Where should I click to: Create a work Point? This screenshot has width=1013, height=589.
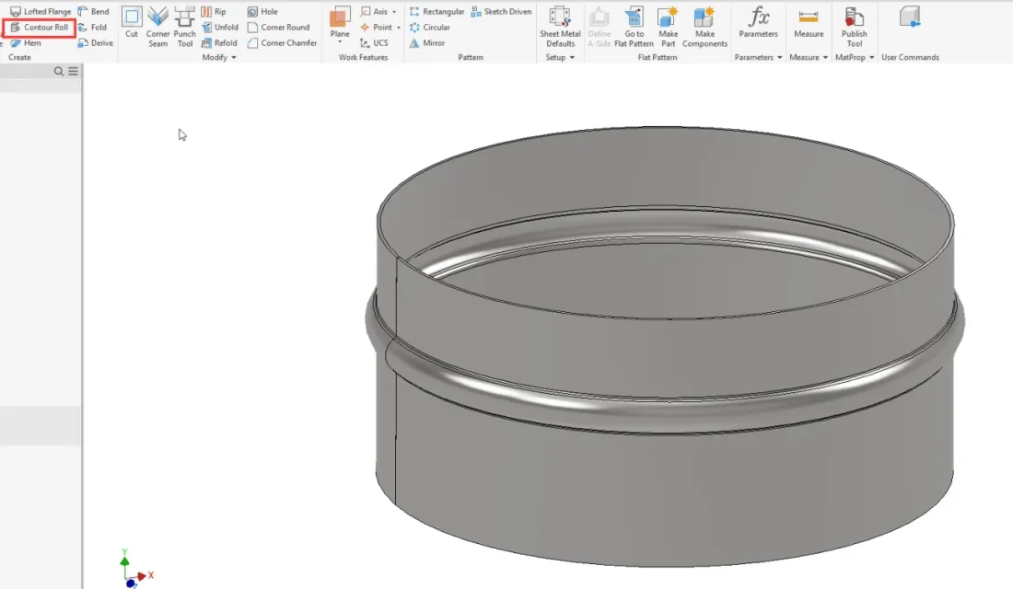(376, 27)
